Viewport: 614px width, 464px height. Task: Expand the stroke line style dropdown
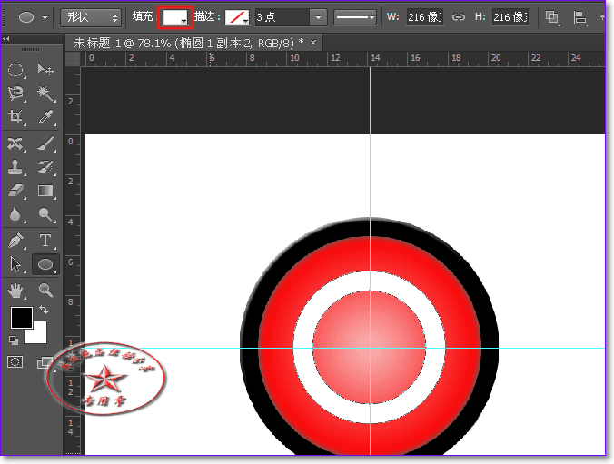355,16
